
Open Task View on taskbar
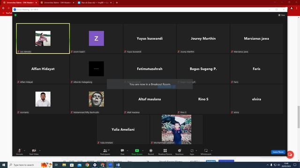click(56, 165)
